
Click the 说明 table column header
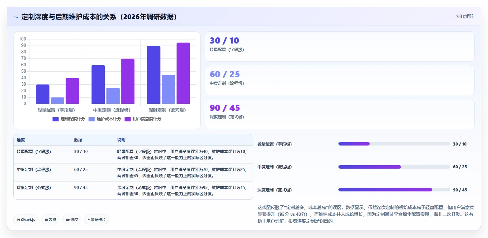[x=121, y=140]
